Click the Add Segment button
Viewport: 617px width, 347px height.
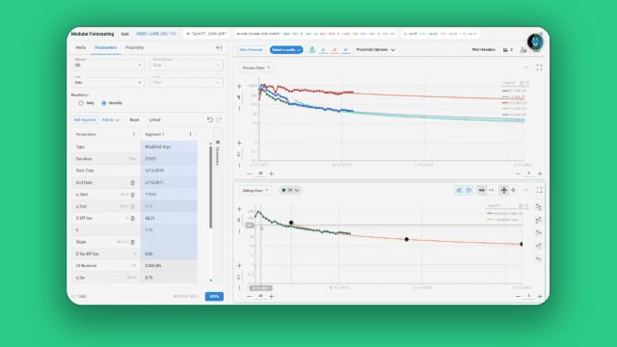85,120
